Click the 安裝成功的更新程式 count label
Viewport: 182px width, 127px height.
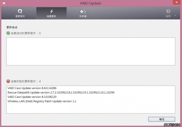tap(26, 33)
